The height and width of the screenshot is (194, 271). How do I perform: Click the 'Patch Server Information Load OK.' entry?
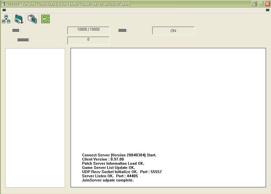coord(113,164)
